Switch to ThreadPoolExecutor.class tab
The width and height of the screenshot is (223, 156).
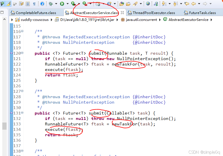pos(154,13)
